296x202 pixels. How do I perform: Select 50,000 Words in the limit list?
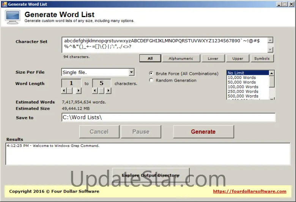tap(248, 82)
